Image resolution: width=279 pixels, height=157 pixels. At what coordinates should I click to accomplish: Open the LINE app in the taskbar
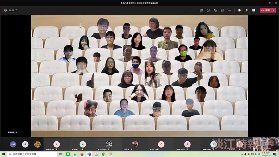pos(68,154)
